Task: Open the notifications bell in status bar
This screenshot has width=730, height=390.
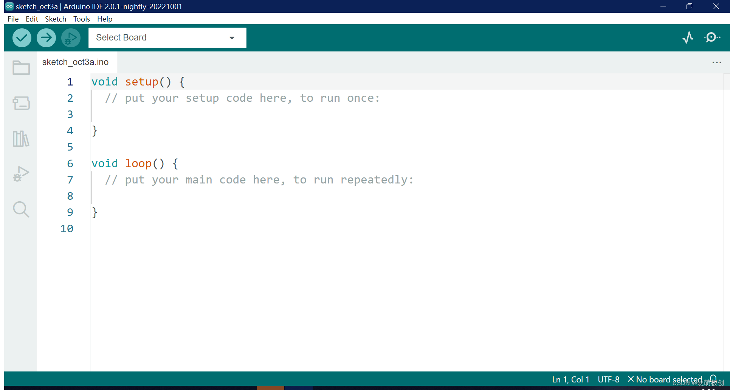Action: [713, 379]
